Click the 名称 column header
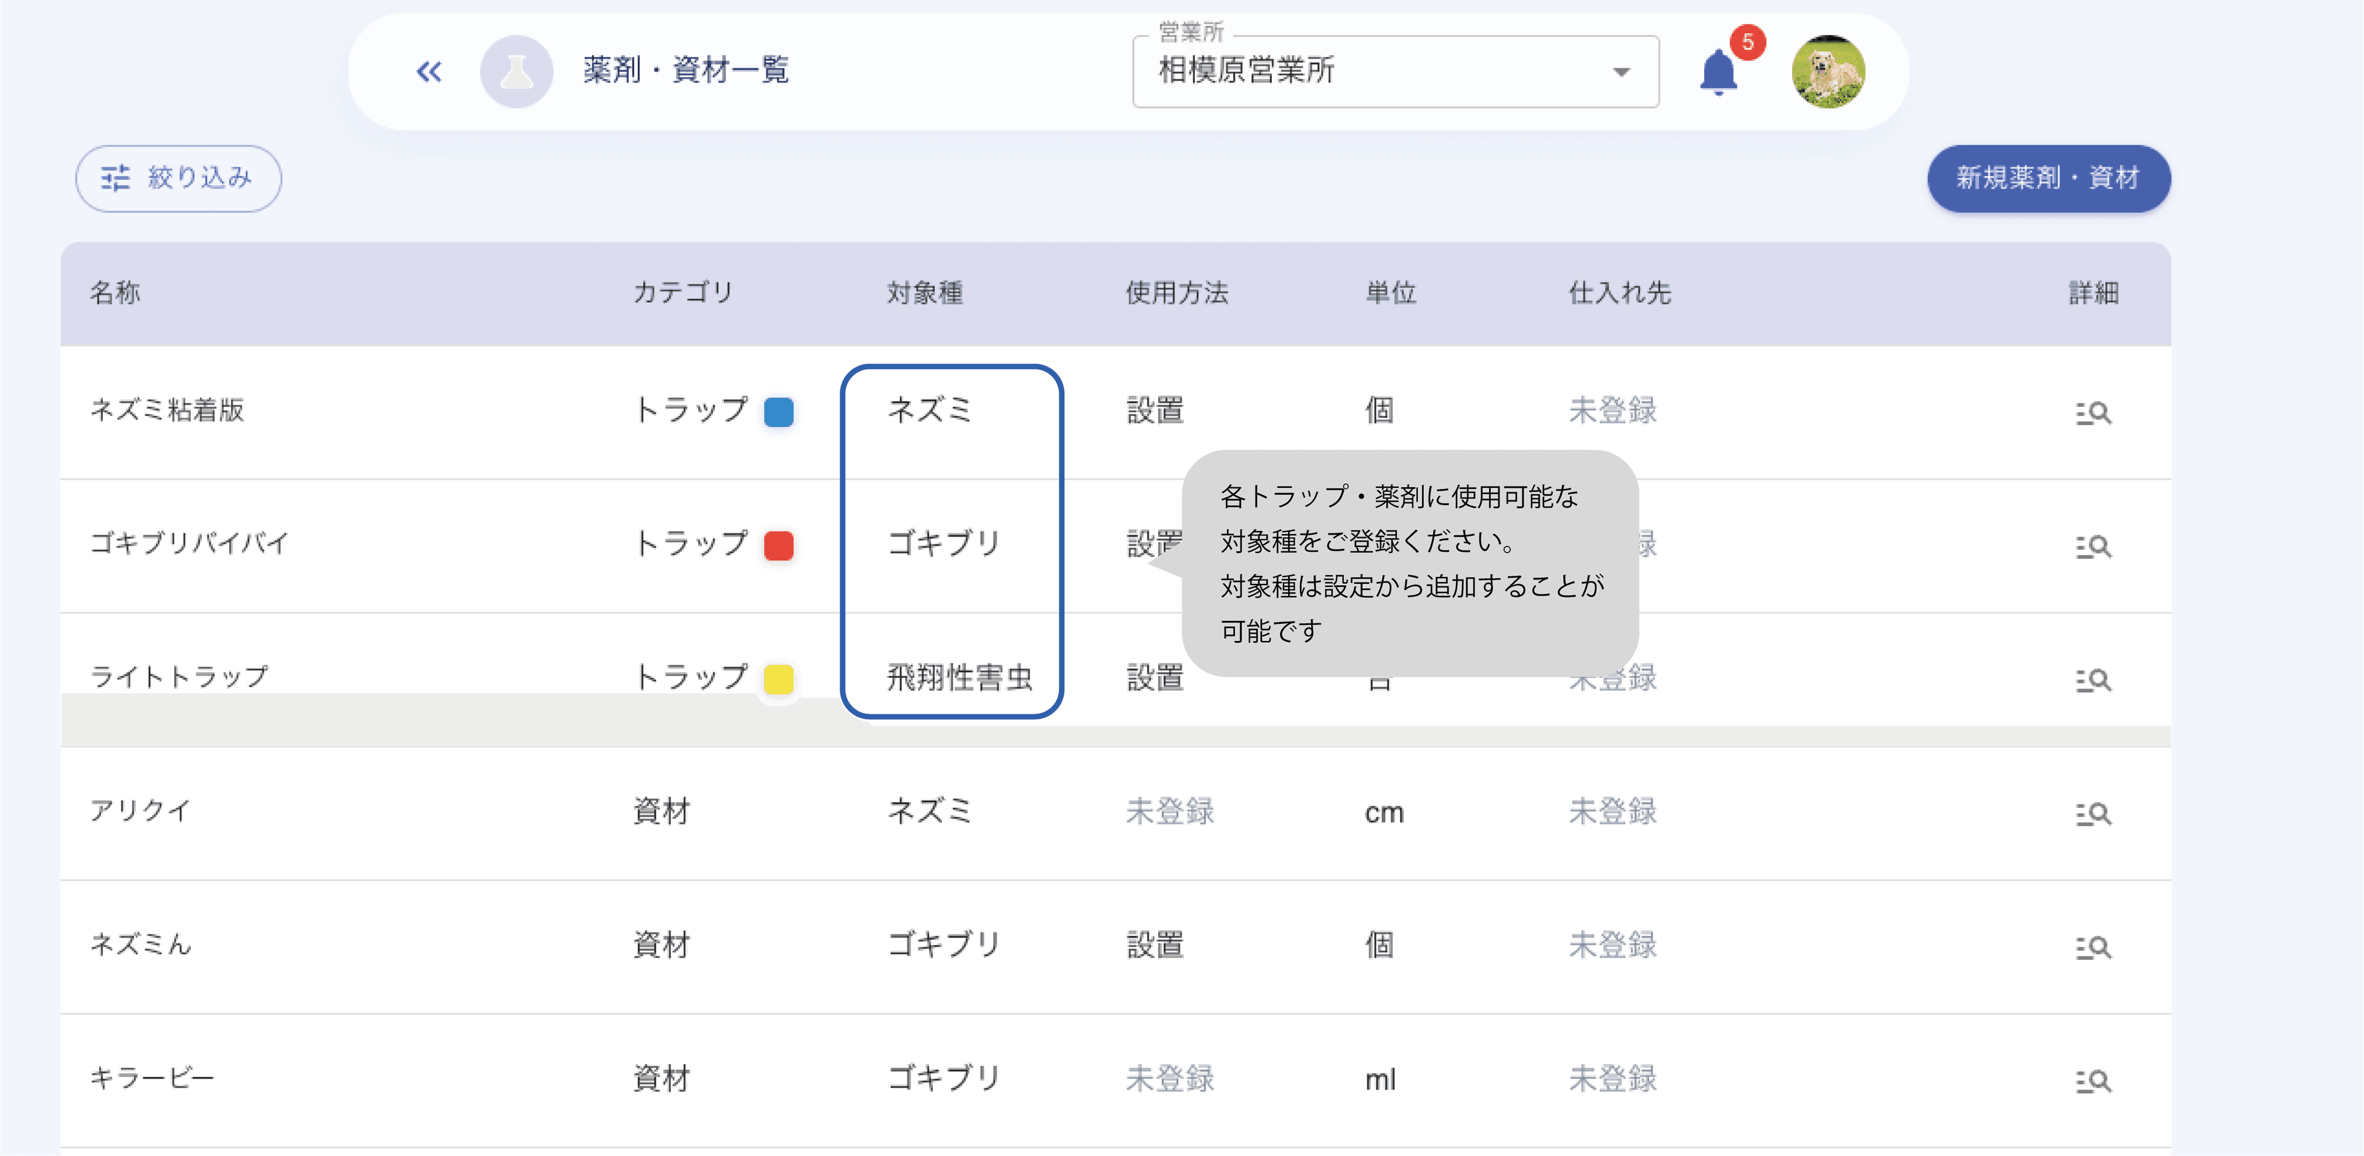 point(115,293)
